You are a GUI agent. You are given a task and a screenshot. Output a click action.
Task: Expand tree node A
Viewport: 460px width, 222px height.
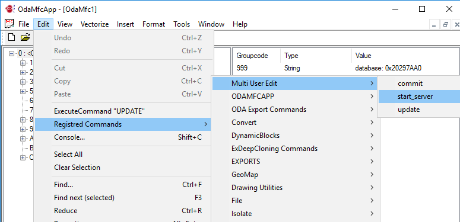23,139
